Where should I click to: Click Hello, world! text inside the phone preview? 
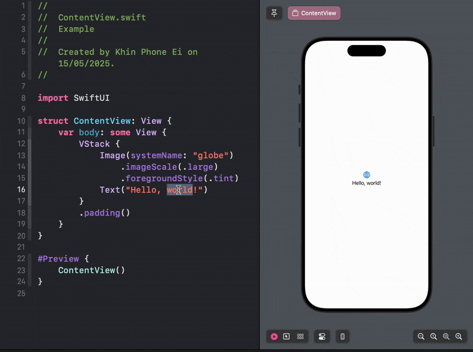pos(367,182)
